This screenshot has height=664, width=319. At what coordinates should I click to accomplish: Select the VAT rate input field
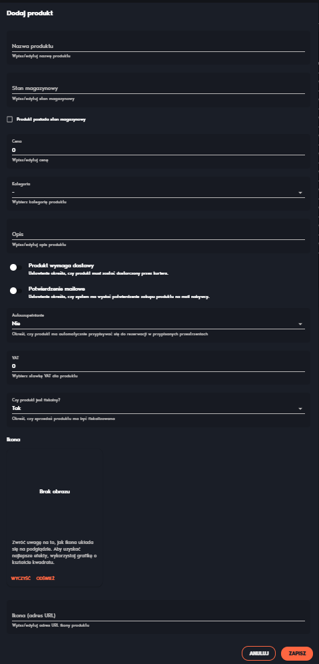click(x=159, y=366)
